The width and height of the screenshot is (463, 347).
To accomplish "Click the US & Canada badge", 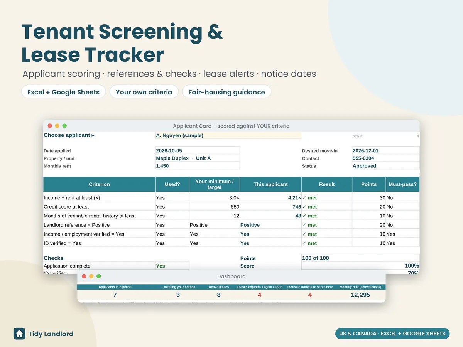I will pos(392,334).
